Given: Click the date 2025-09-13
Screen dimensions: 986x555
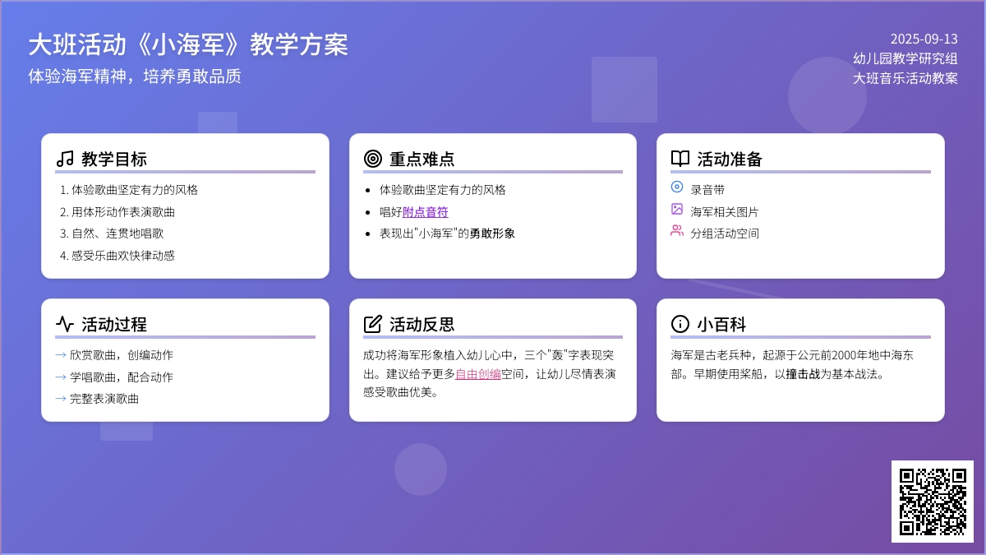Looking at the screenshot, I should click(x=924, y=39).
